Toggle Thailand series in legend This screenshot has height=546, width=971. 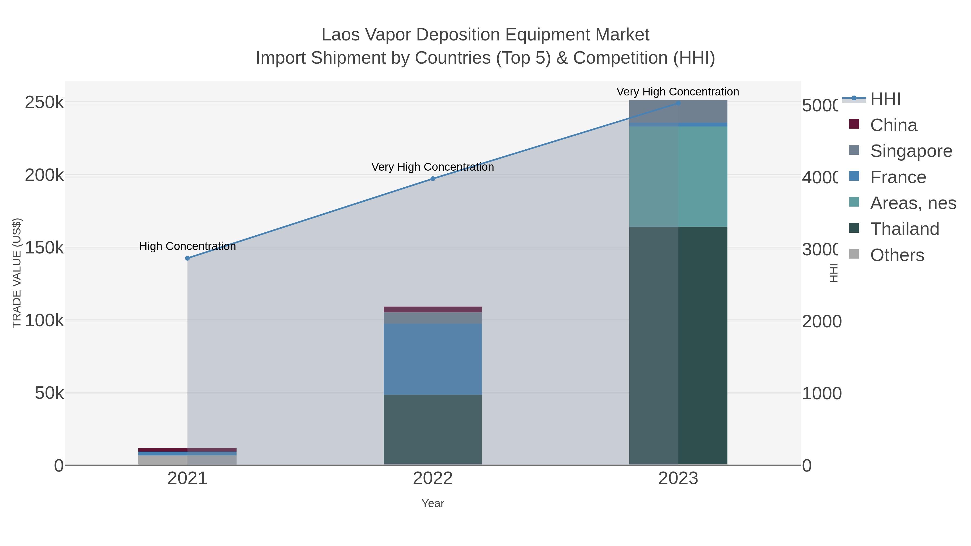click(894, 229)
